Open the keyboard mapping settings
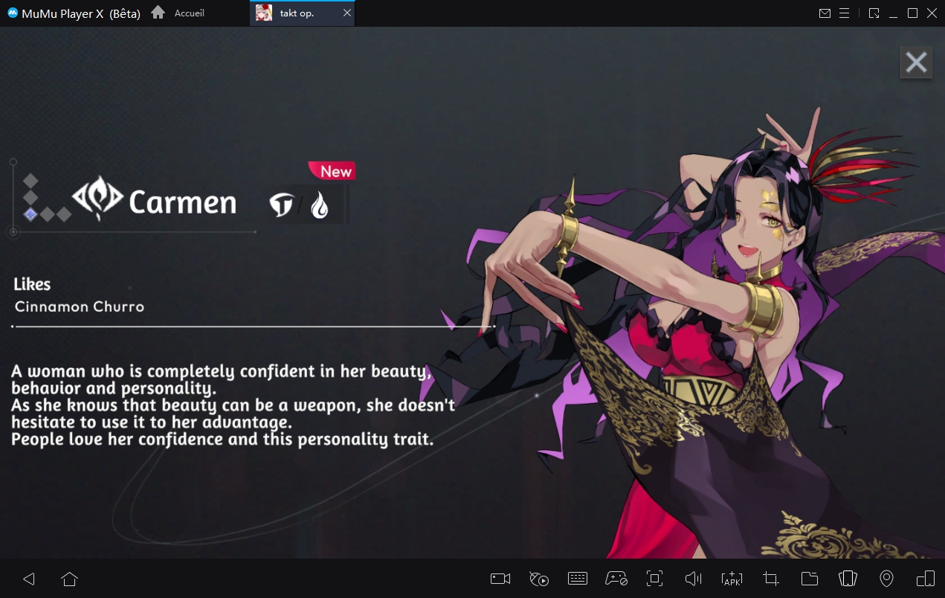Screen dimensions: 945x598 [578, 579]
